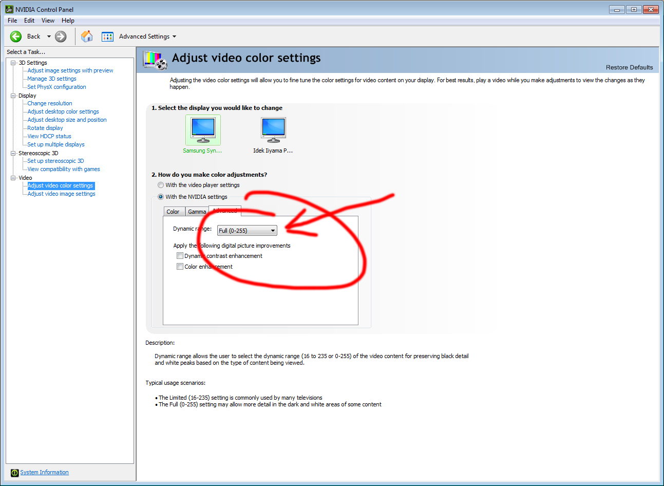Open the Dynamic range dropdown
The width and height of the screenshot is (664, 486).
[247, 231]
